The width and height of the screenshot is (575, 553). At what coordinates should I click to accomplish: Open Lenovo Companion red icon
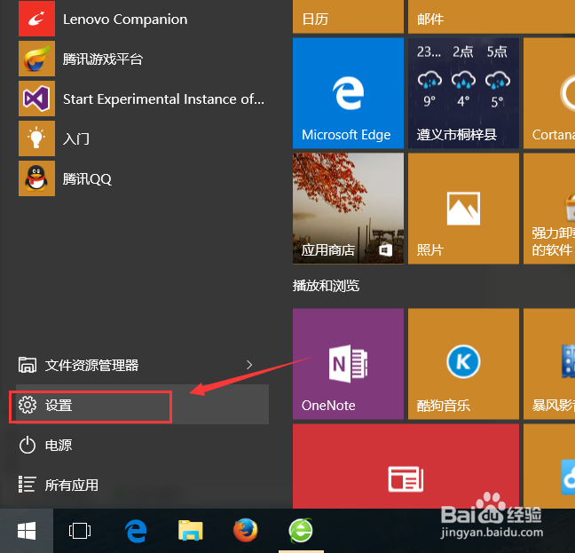tap(36, 19)
